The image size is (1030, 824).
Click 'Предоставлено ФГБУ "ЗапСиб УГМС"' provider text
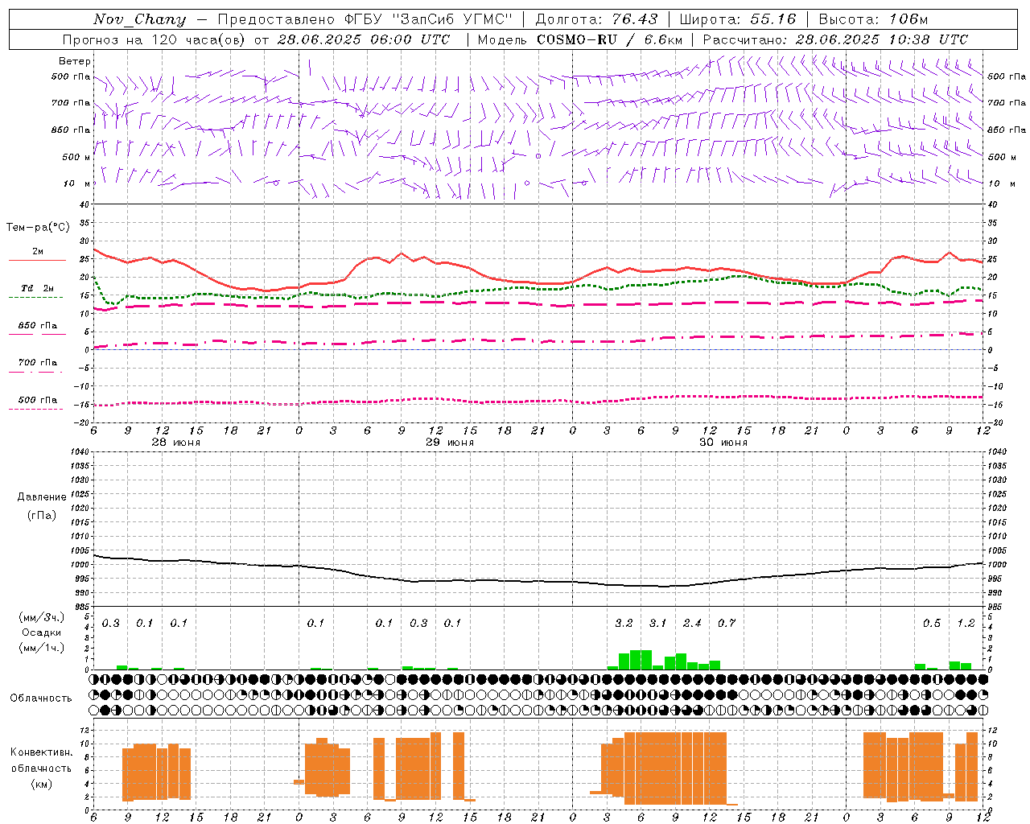coord(365,19)
